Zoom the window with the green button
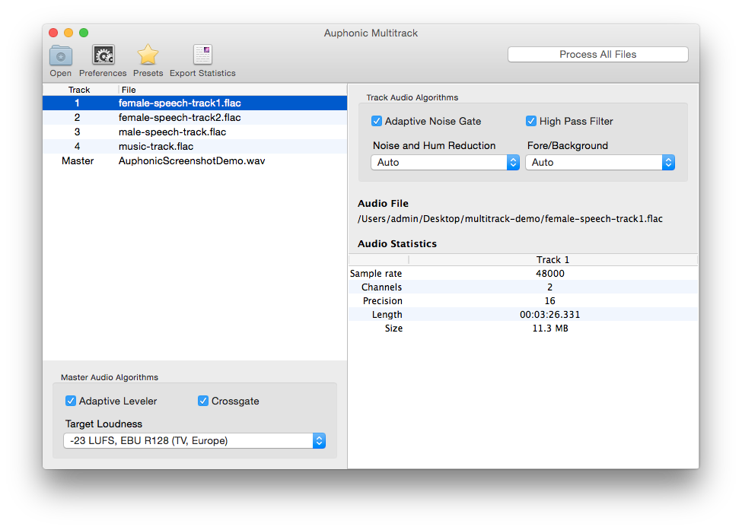The image size is (742, 530). [84, 33]
